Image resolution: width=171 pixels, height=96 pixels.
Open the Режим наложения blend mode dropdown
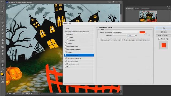[126, 32]
